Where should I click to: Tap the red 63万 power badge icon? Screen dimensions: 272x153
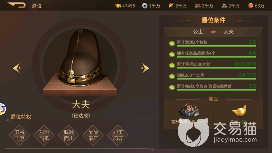pos(251,6)
